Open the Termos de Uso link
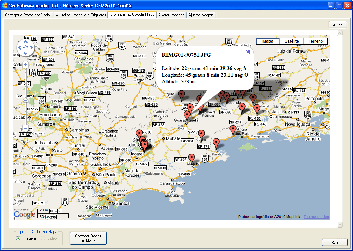This screenshot has width=353, height=251. click(x=316, y=217)
